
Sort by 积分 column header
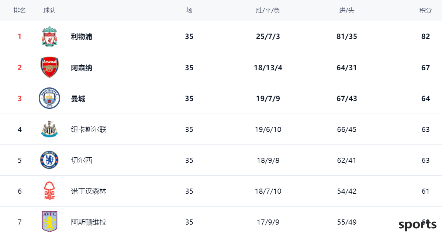point(425,10)
